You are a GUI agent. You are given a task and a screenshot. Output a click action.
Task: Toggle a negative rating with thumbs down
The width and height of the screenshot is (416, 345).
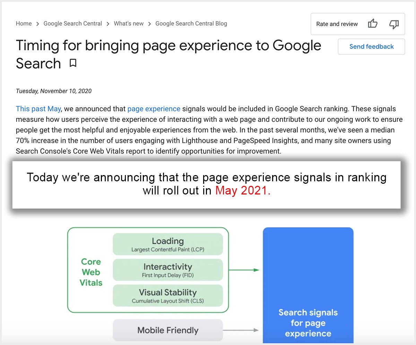point(394,24)
